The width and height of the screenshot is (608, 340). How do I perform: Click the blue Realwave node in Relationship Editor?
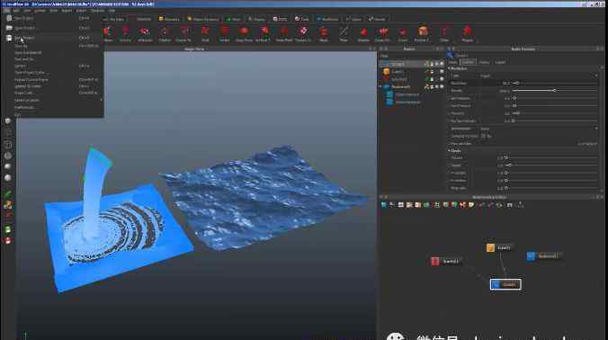coord(543,255)
